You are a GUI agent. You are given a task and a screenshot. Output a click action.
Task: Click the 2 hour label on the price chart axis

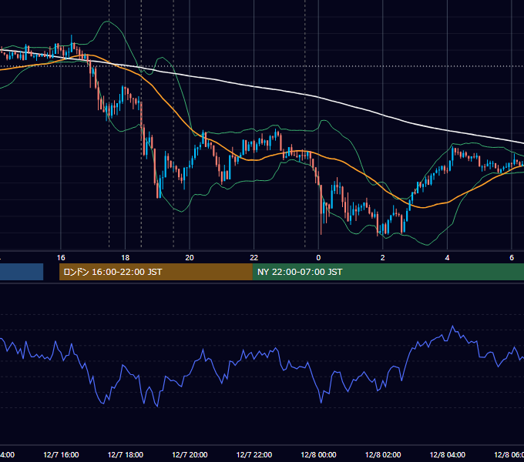[383, 258]
